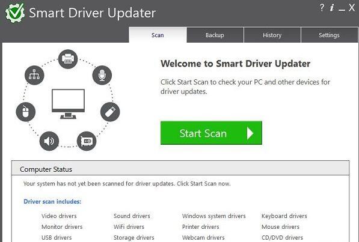Start the driver scan with Start Scan

point(211,133)
